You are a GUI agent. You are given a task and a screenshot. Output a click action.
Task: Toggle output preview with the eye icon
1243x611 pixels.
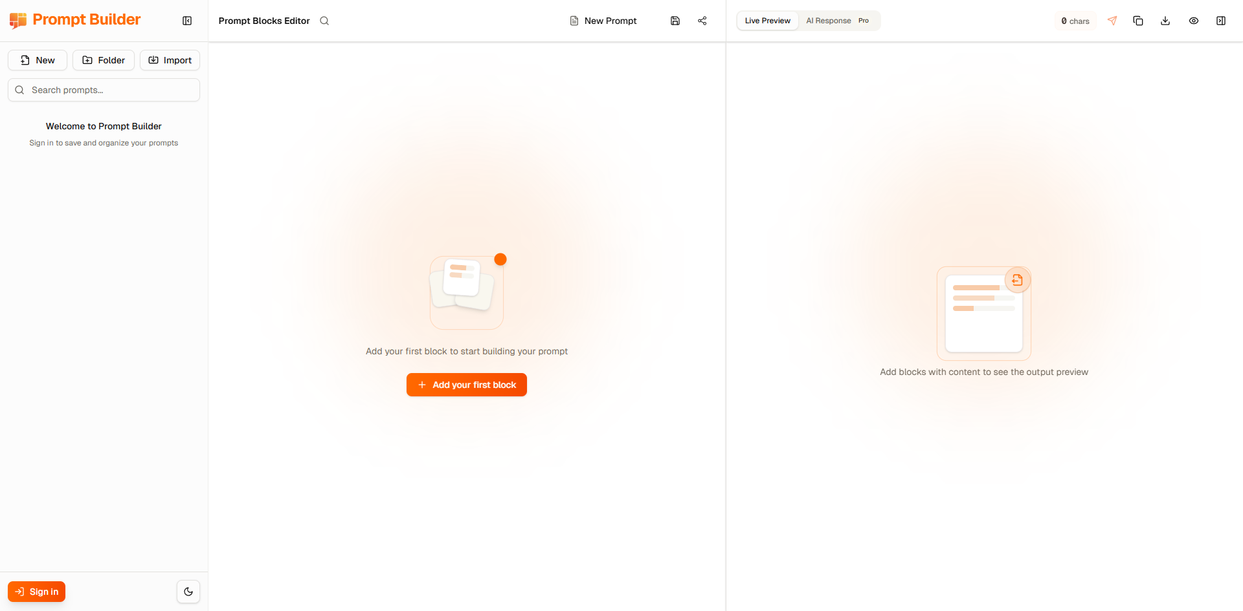[x=1194, y=21]
